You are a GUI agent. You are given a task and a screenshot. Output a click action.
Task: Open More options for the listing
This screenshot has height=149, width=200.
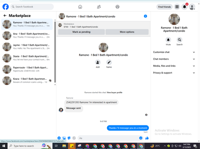127,32
